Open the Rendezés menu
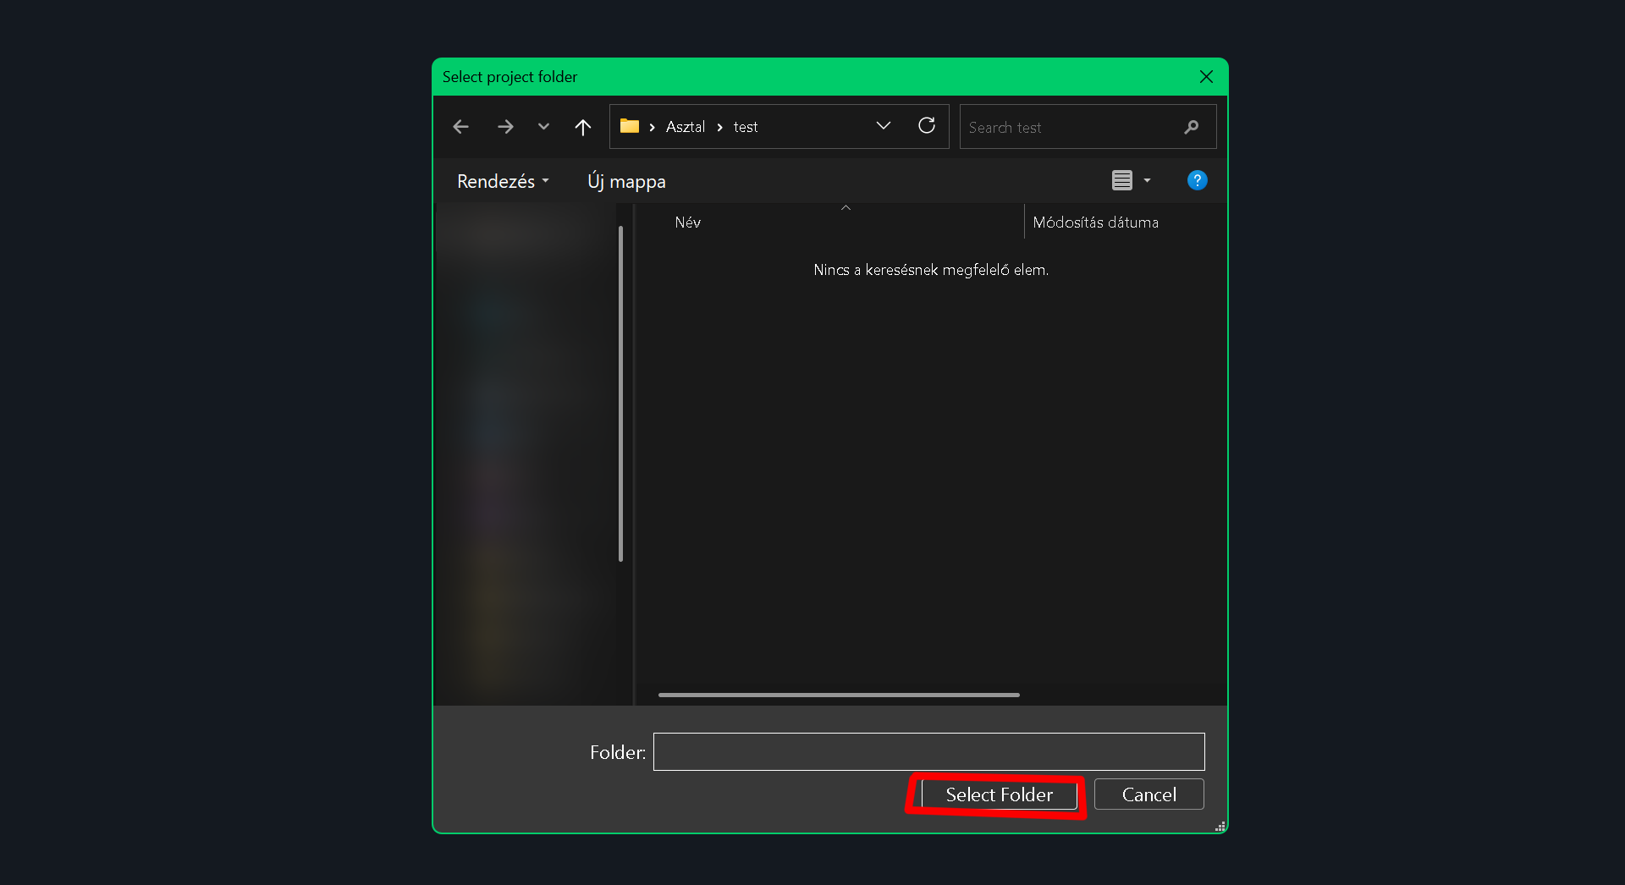 click(x=503, y=181)
